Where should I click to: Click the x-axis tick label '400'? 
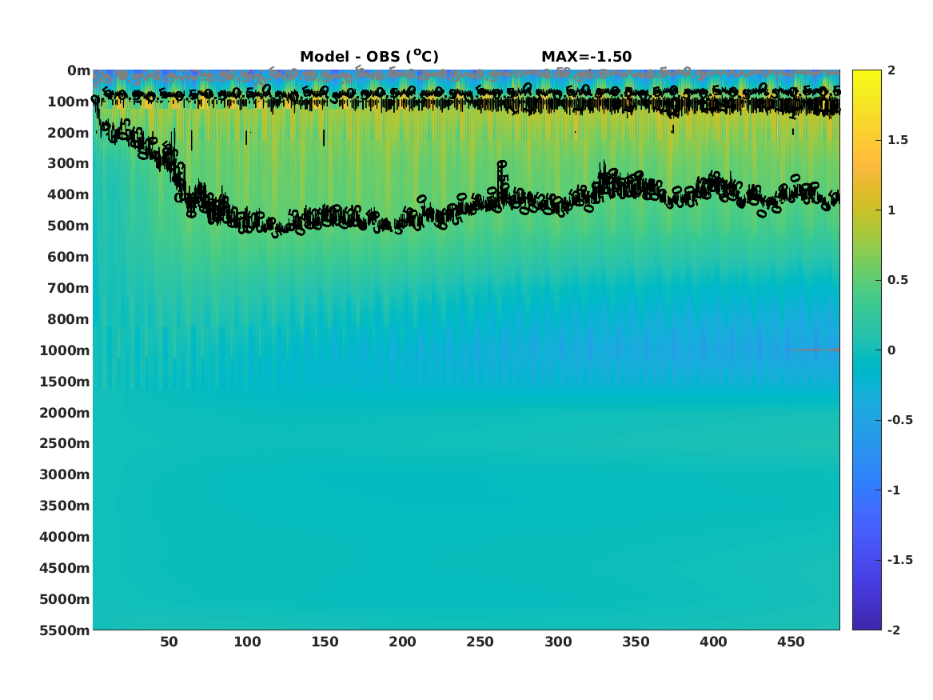pyautogui.click(x=713, y=642)
